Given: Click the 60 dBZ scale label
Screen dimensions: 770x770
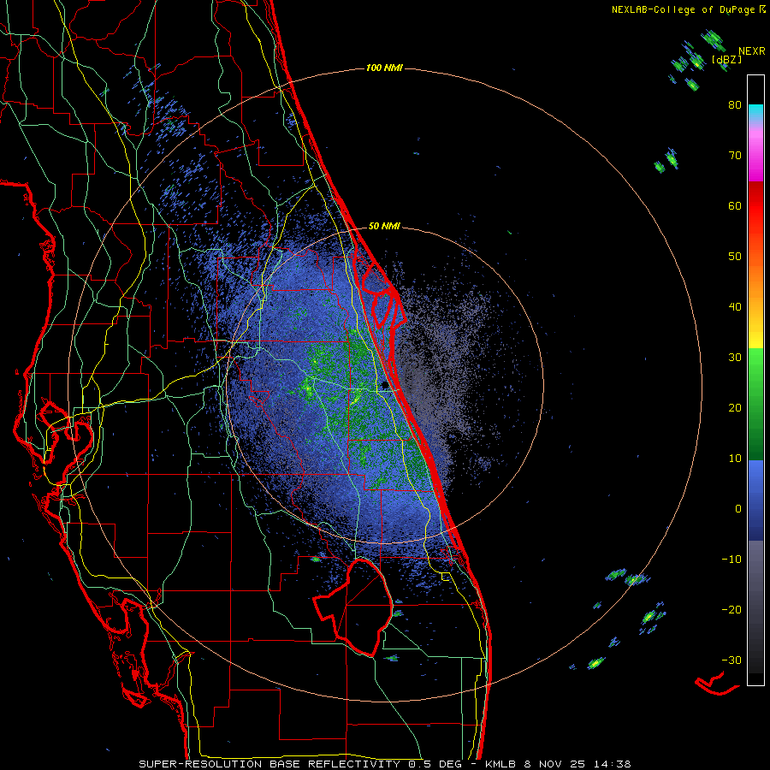Looking at the screenshot, I should click(735, 205).
